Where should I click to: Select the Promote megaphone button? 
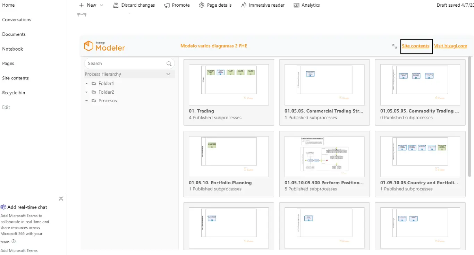pos(177,5)
